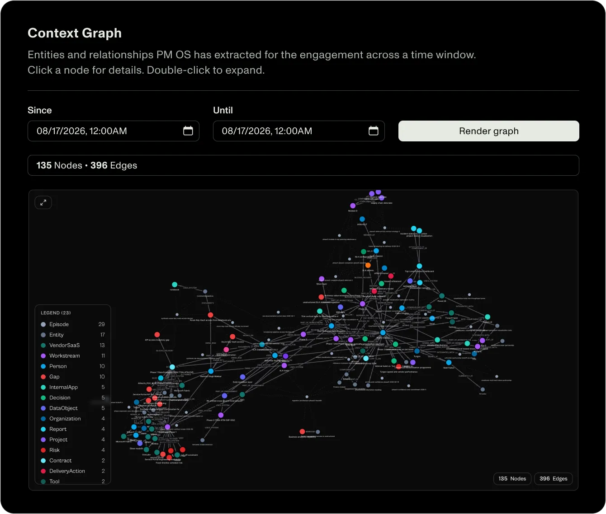This screenshot has width=606, height=514.
Task: Click the 135 Nodes badge in graph corner
Action: [512, 479]
